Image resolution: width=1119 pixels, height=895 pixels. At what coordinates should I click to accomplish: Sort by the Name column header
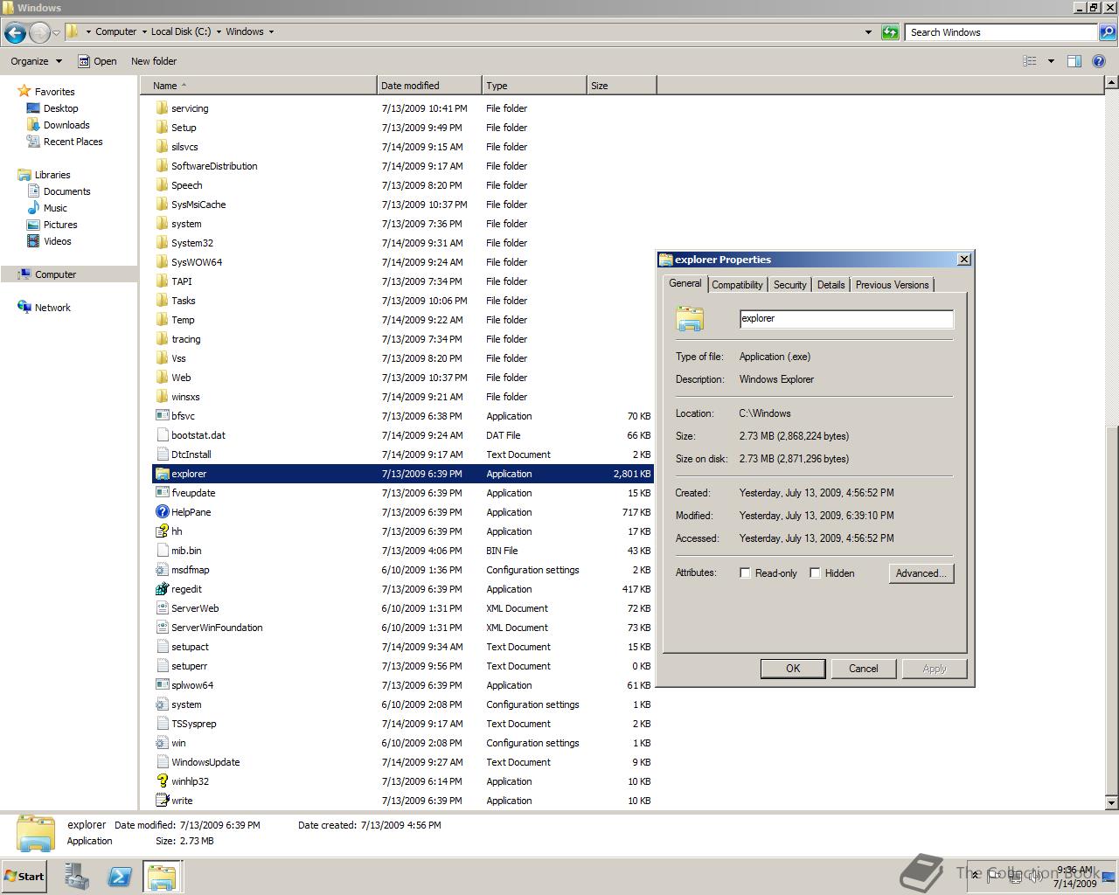click(x=259, y=86)
